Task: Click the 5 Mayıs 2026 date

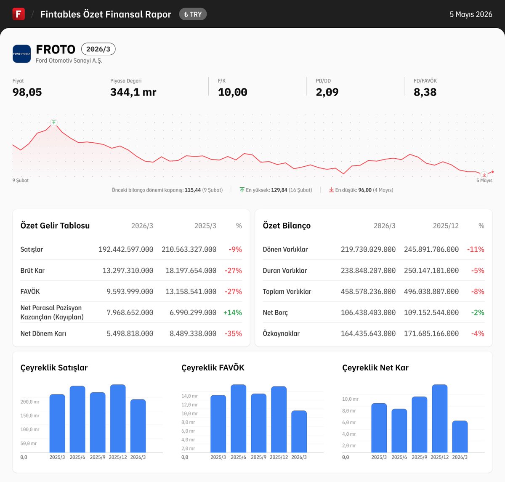Action: pyautogui.click(x=471, y=14)
